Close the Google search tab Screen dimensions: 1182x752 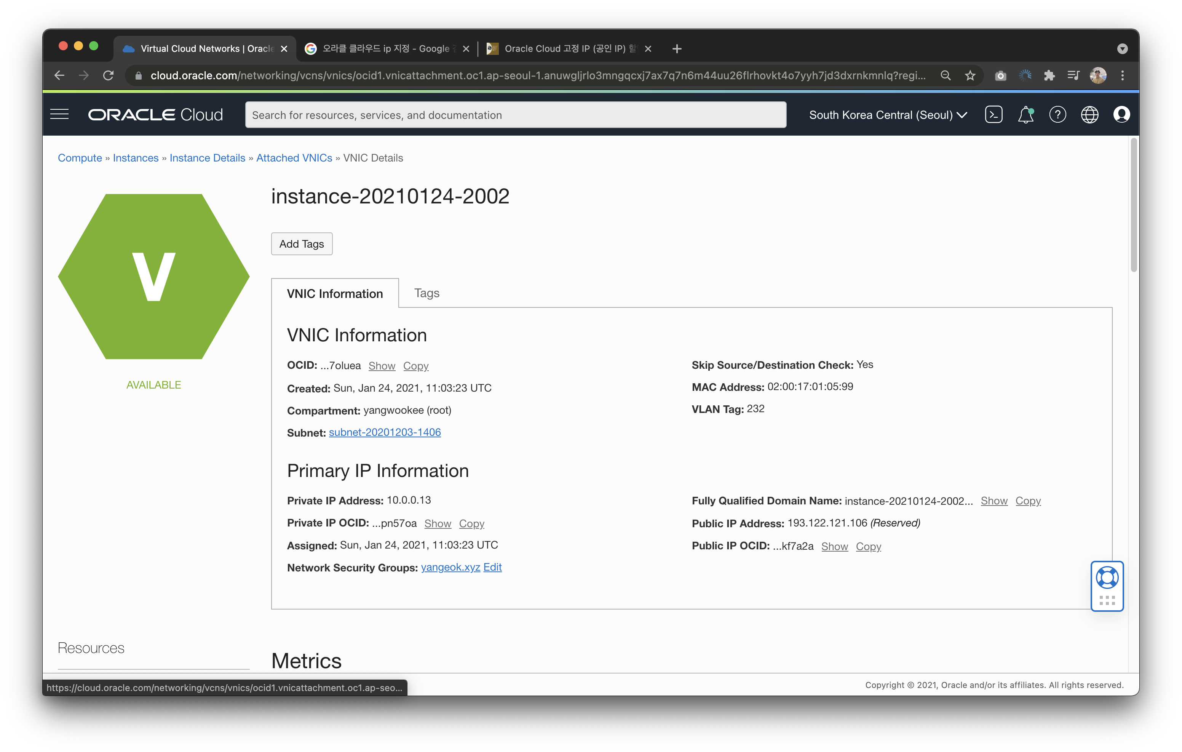click(466, 49)
